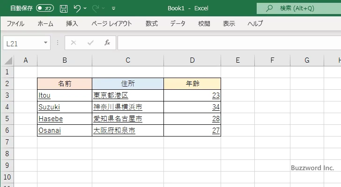Select column C header

[x=128, y=60]
